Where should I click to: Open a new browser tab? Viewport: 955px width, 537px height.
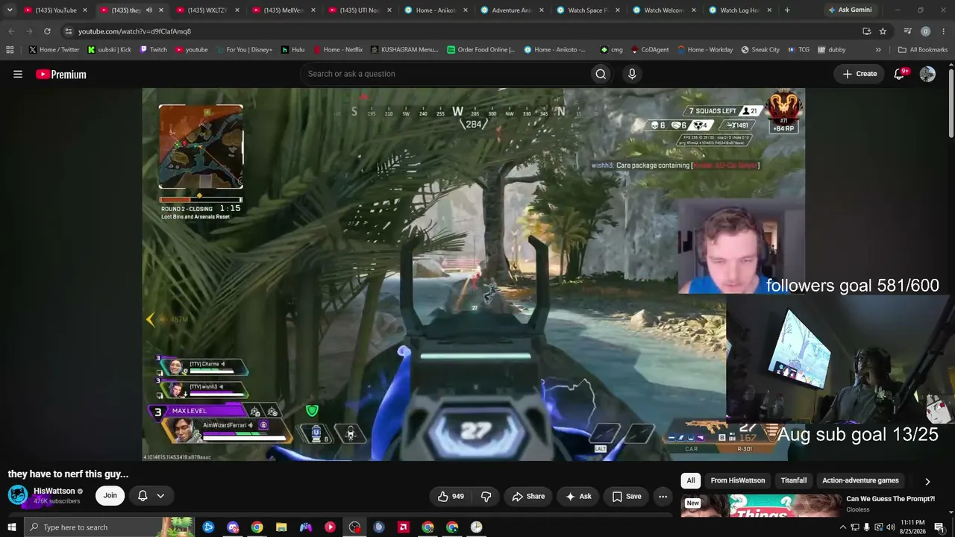tap(787, 10)
